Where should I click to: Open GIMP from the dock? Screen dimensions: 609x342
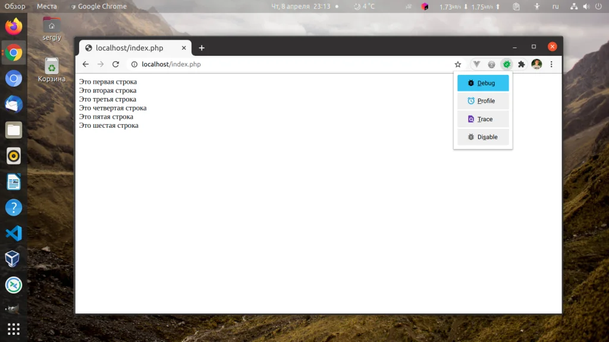coord(14,309)
